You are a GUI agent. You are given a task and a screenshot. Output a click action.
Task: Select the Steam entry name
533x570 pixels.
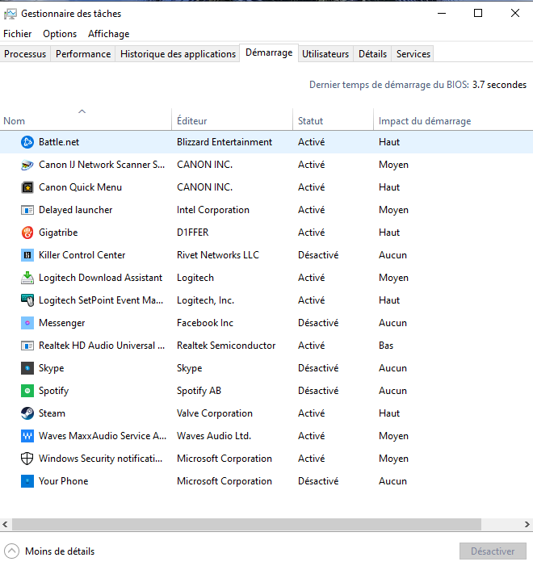pyautogui.click(x=52, y=413)
